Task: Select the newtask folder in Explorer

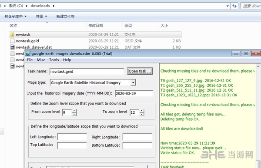Action: [x=95, y=35]
